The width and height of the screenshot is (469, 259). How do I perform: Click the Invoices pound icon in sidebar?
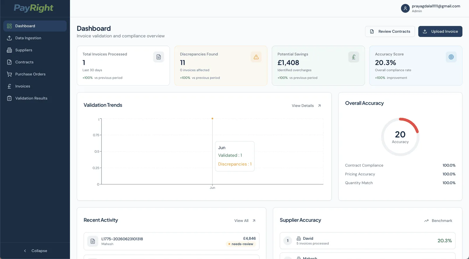[x=9, y=86]
